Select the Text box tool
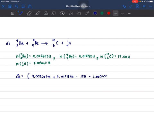This screenshot has height=115, width=154. [79, 13]
